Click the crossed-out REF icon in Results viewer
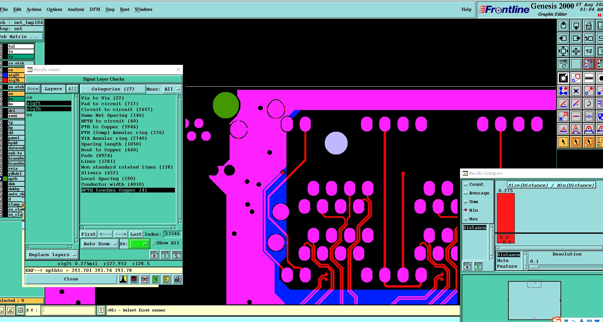The image size is (603, 322). 145,279
